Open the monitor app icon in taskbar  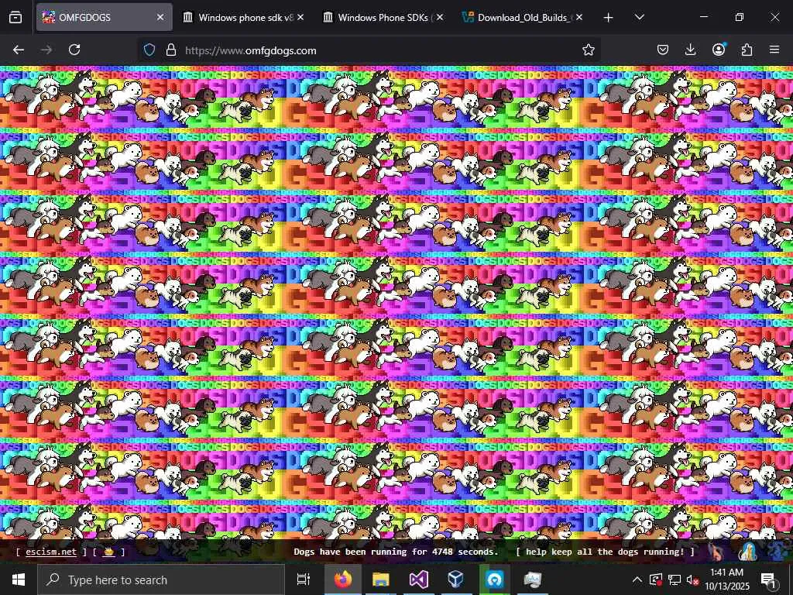point(532,580)
